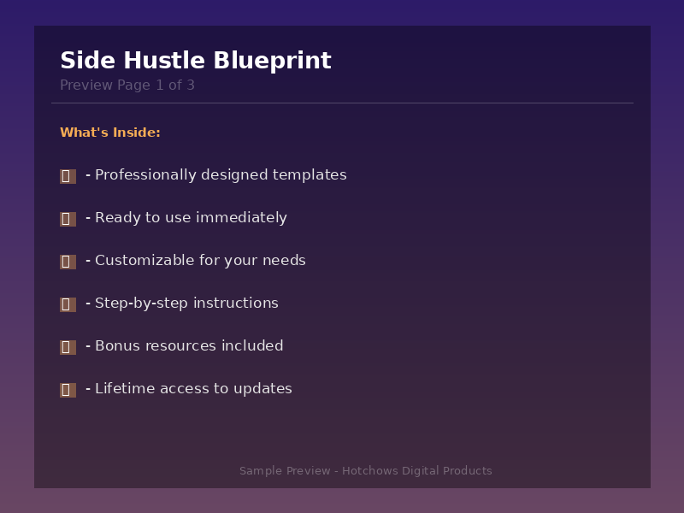
Task: Click the Bonus resources included bullet icon
Action: [x=68, y=347]
